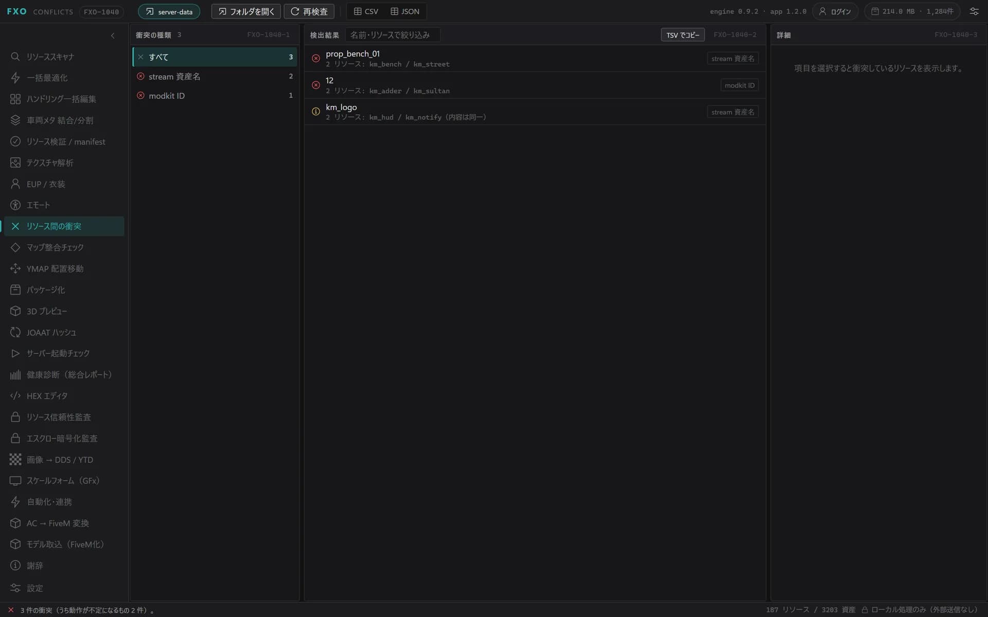Click the ログイン button
The height and width of the screenshot is (617, 988).
point(835,11)
